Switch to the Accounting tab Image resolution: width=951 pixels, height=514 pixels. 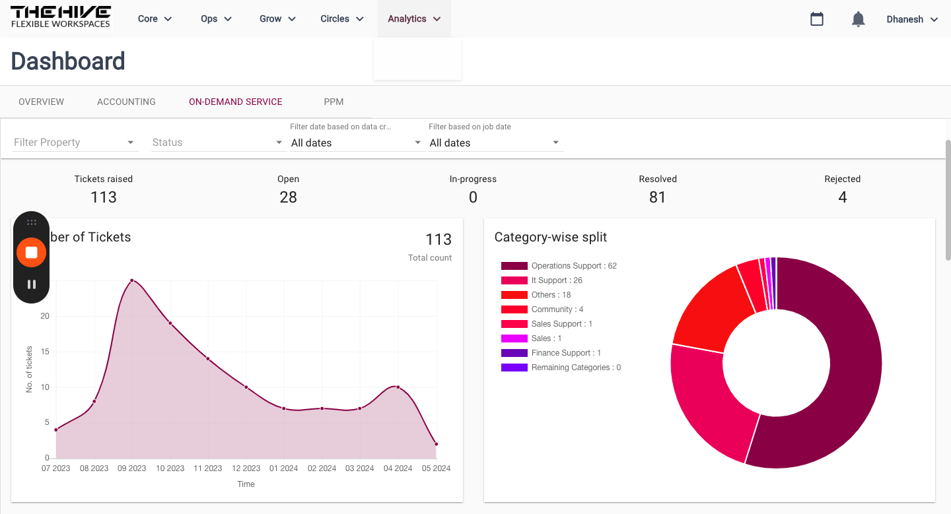pos(126,102)
